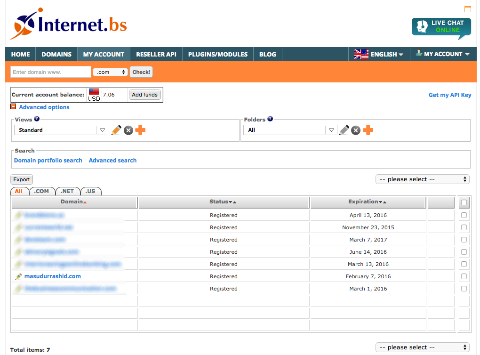Viewport: 480px width, 355px height.
Task: Click the edit pencil beside masudurrashid.com
Action: pyautogui.click(x=18, y=277)
